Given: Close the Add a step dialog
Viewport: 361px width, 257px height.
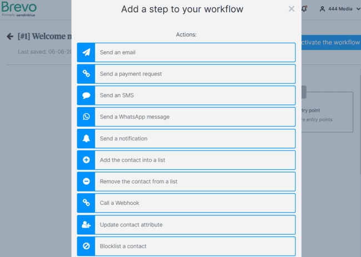Looking at the screenshot, I should coord(292,9).
